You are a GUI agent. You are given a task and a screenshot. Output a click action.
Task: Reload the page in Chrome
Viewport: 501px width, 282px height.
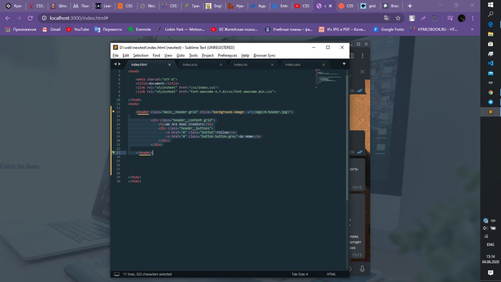(30, 18)
